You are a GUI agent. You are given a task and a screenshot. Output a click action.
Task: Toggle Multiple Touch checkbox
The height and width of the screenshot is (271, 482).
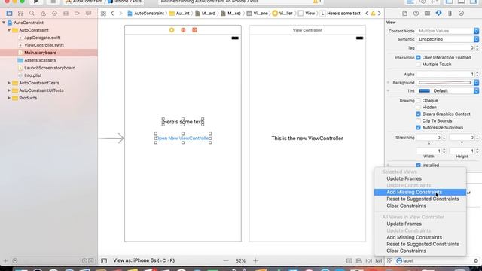pos(418,64)
